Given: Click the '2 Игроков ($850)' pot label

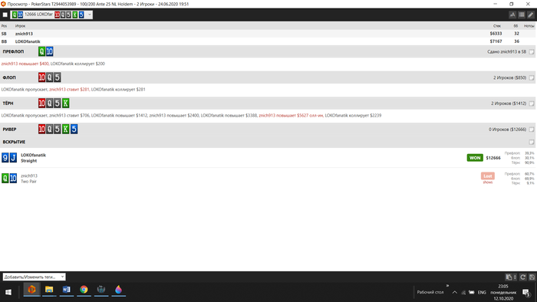Looking at the screenshot, I should pyautogui.click(x=509, y=77).
